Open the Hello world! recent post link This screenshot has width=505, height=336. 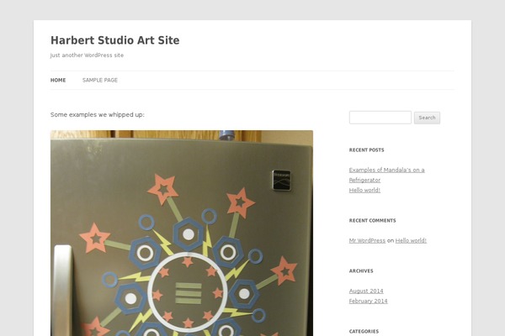coord(364,190)
